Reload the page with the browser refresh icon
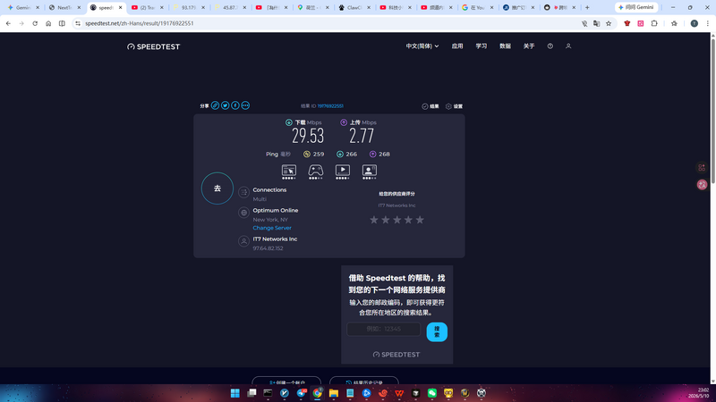This screenshot has height=402, width=716. click(35, 23)
